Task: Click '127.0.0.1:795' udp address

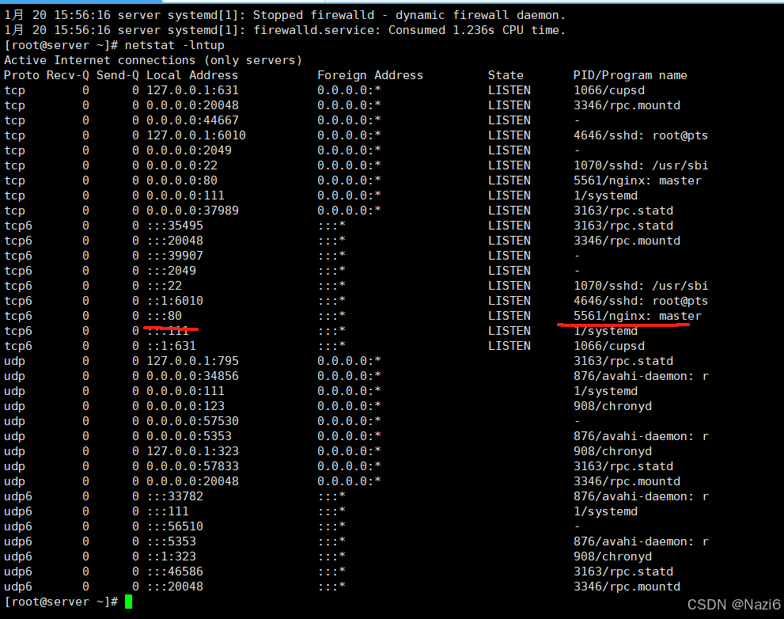Action: pos(192,361)
